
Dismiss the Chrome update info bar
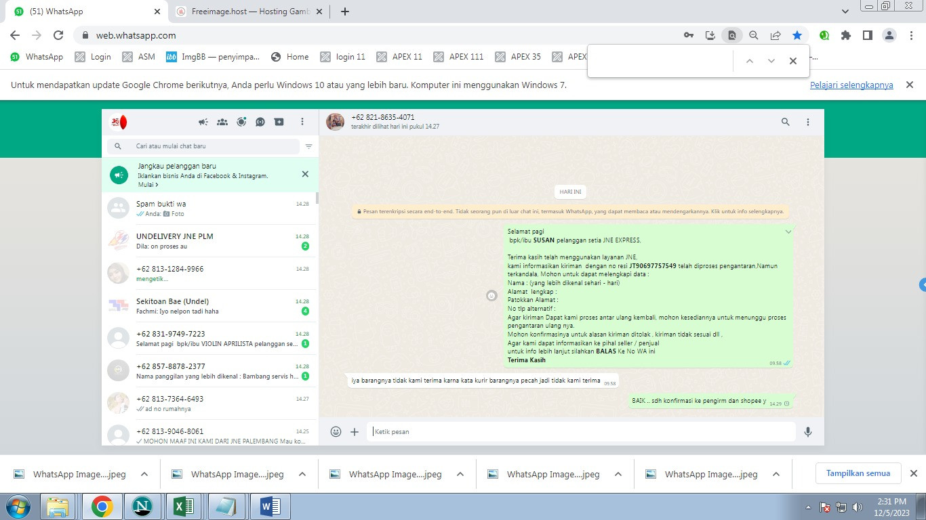[x=910, y=85]
